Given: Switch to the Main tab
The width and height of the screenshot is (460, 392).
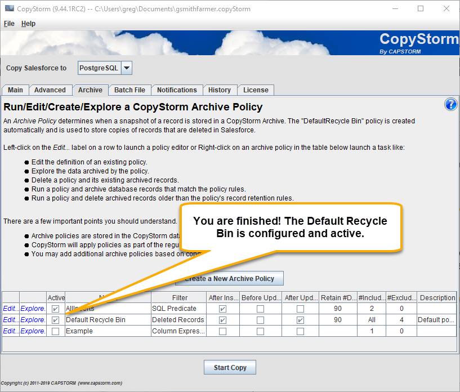Looking at the screenshot, I should (15, 90).
